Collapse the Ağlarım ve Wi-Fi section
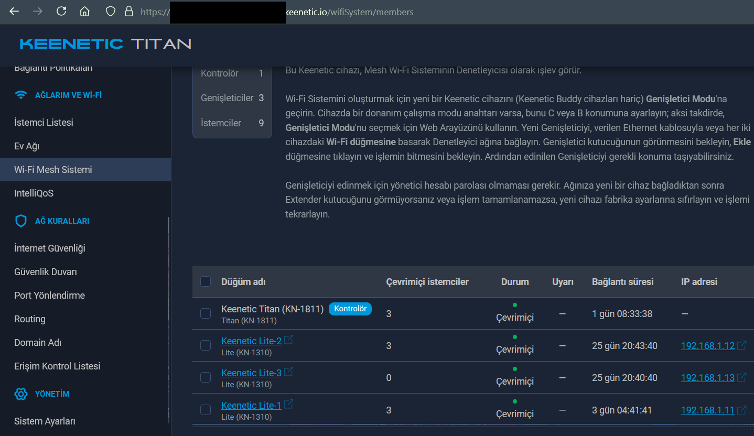 coord(68,95)
